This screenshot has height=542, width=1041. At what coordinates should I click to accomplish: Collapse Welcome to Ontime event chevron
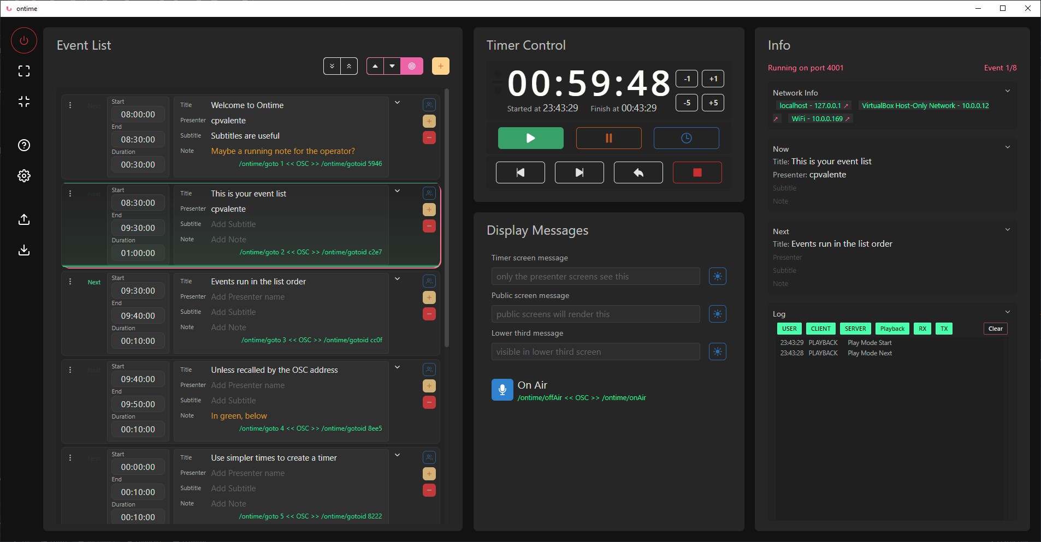(398, 103)
